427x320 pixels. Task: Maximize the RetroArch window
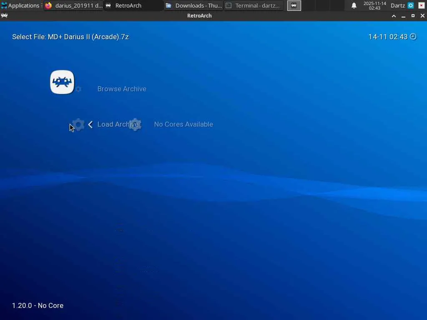pyautogui.click(x=413, y=16)
